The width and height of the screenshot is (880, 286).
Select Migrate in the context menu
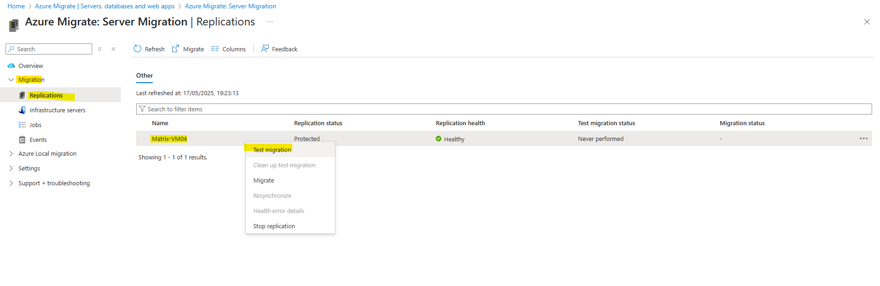click(x=290, y=180)
